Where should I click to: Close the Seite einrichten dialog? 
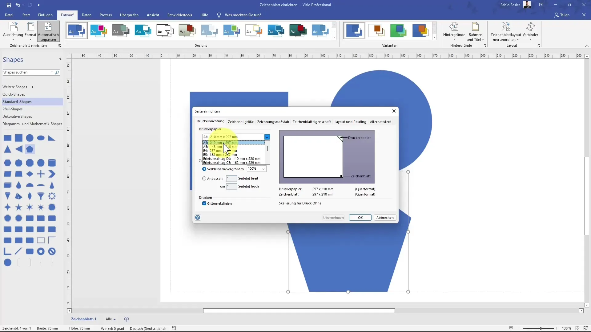[394, 111]
